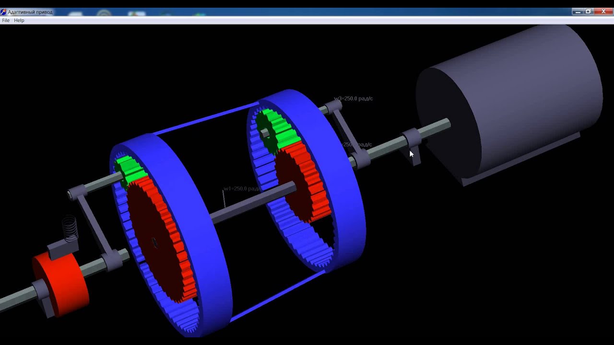Click the application icon in title bar
This screenshot has width=614, height=345.
coord(3,12)
